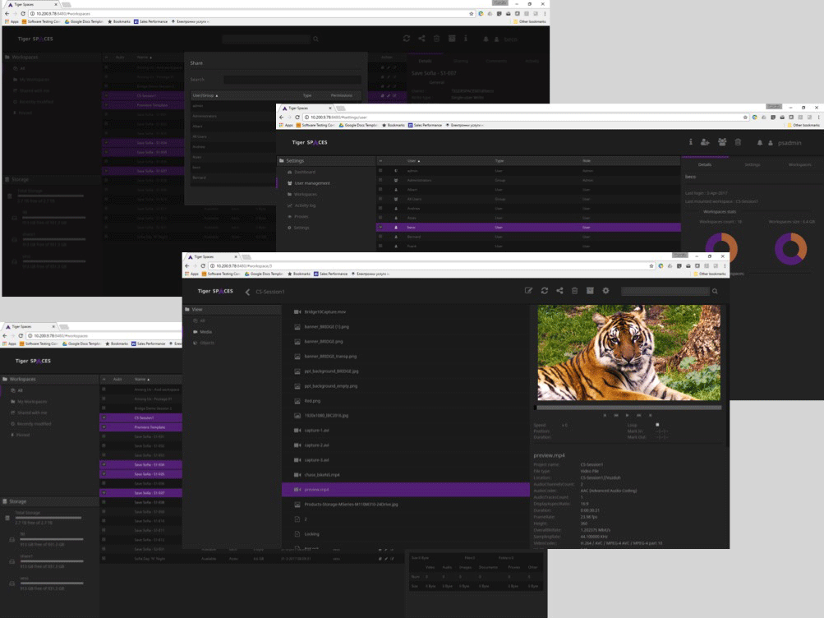Open notifications bell next to psadmin
The width and height of the screenshot is (824, 618).
(x=759, y=142)
